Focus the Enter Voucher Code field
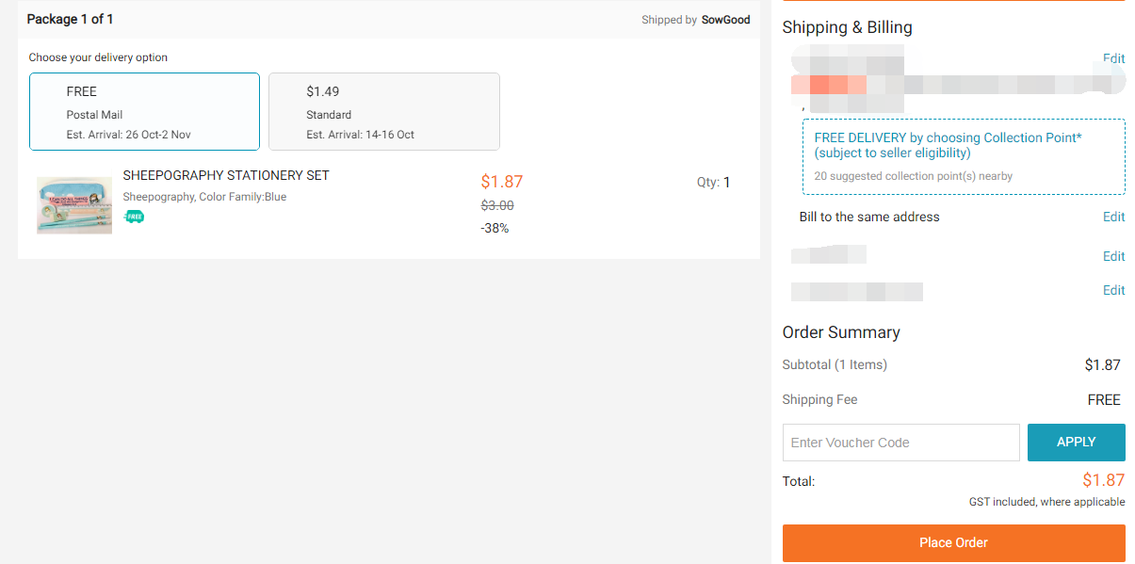Viewport: 1135px width, 564px height. [x=900, y=443]
